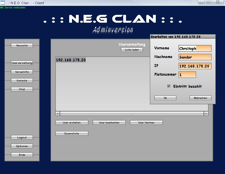
Task: Open the Newssite page
Action: pyautogui.click(x=22, y=45)
